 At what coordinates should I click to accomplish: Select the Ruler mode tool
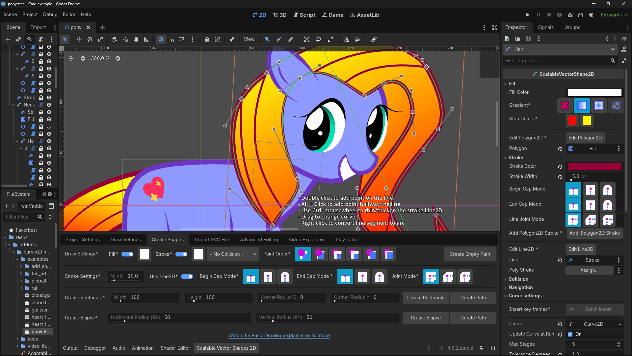pyautogui.click(x=146, y=39)
